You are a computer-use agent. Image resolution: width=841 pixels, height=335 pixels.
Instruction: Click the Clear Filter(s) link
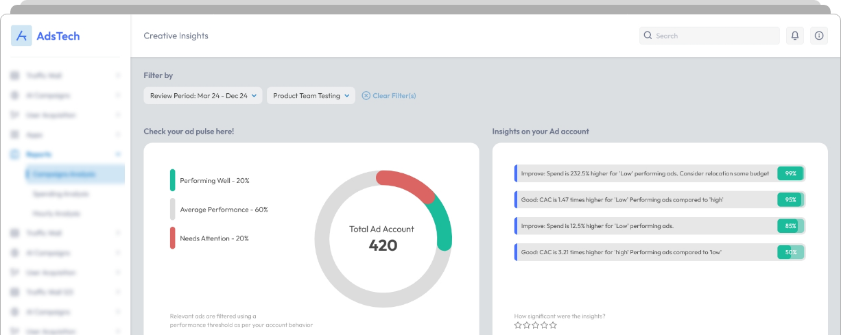click(x=394, y=96)
